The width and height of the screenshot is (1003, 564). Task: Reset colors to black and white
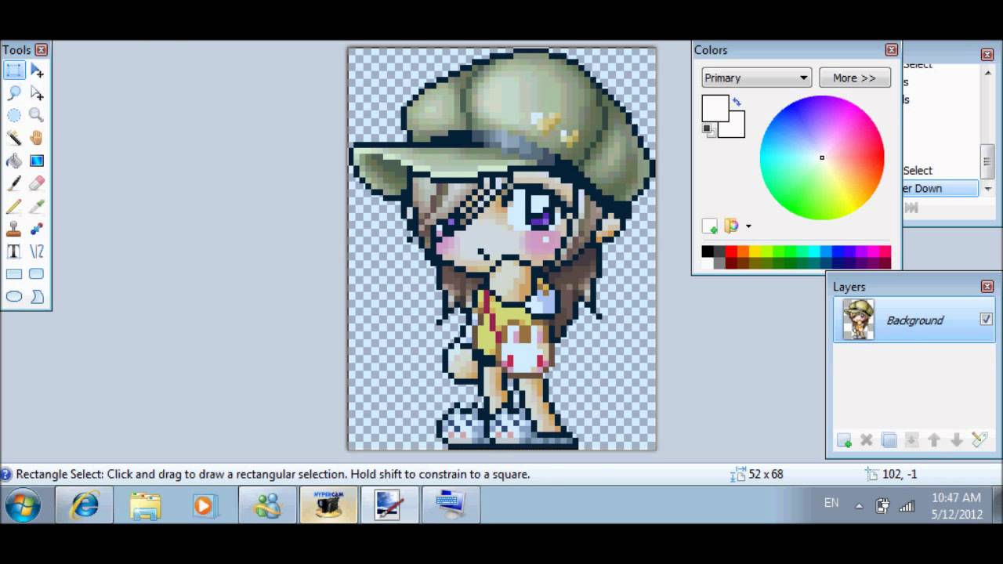(708, 130)
